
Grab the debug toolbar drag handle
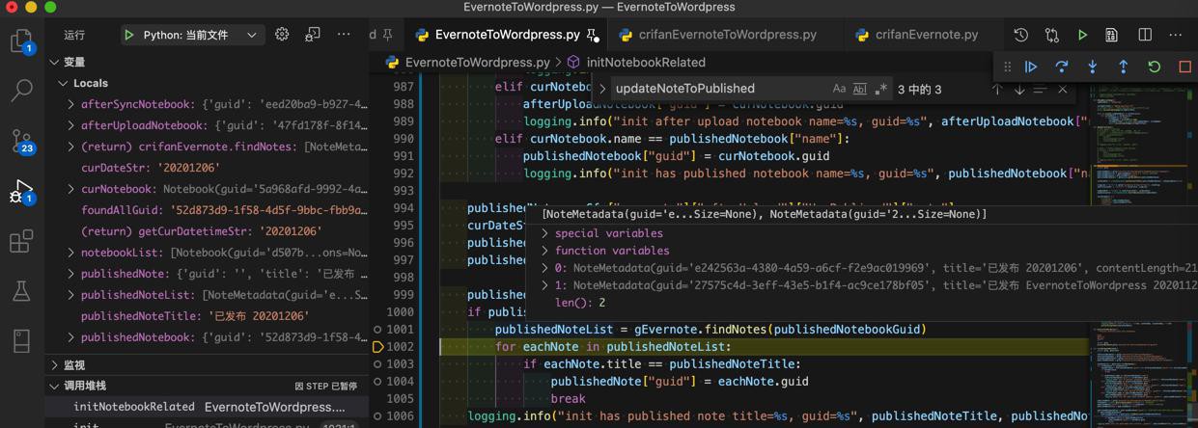[1008, 67]
